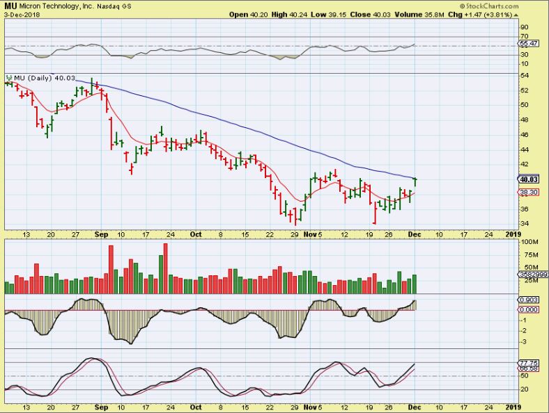Click the latest green price bar near 40.03

click(x=415, y=181)
